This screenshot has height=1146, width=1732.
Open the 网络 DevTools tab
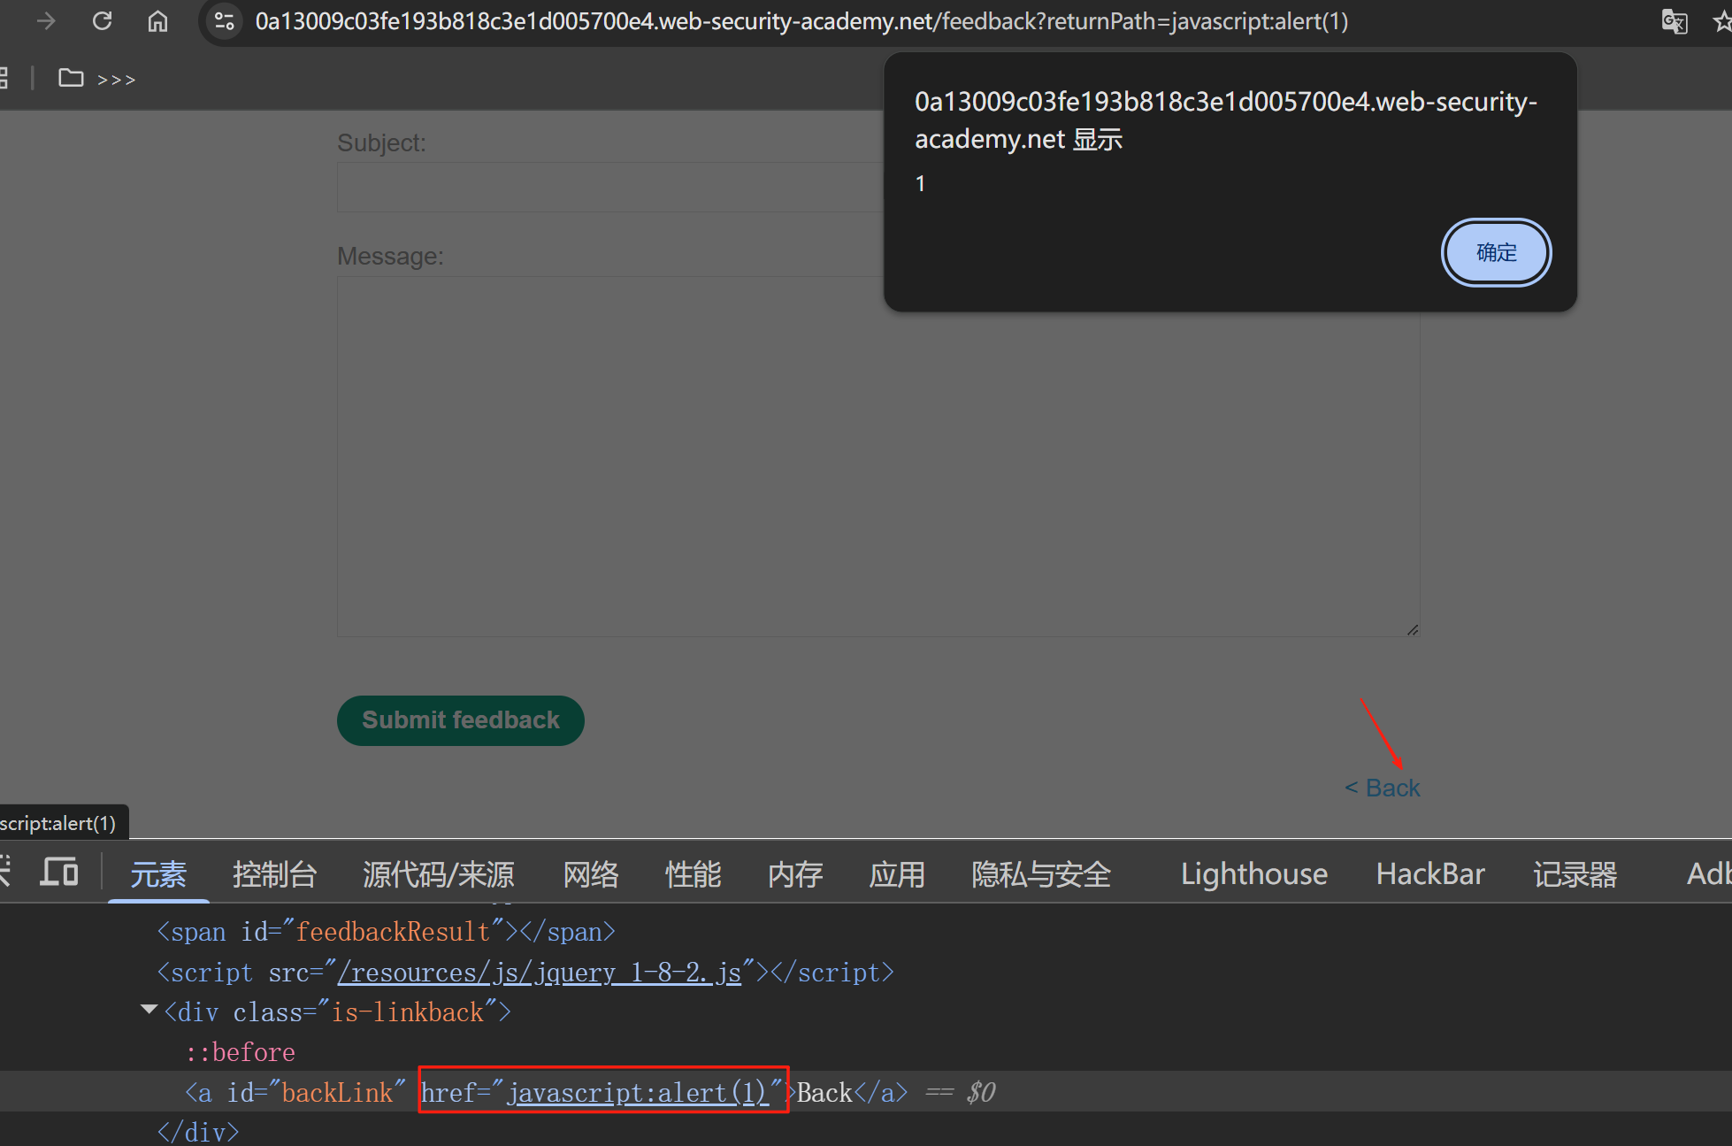click(591, 874)
